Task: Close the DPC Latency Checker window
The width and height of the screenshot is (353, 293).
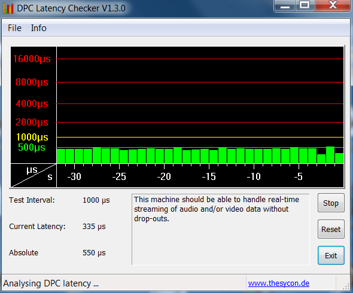Action: 333,5
